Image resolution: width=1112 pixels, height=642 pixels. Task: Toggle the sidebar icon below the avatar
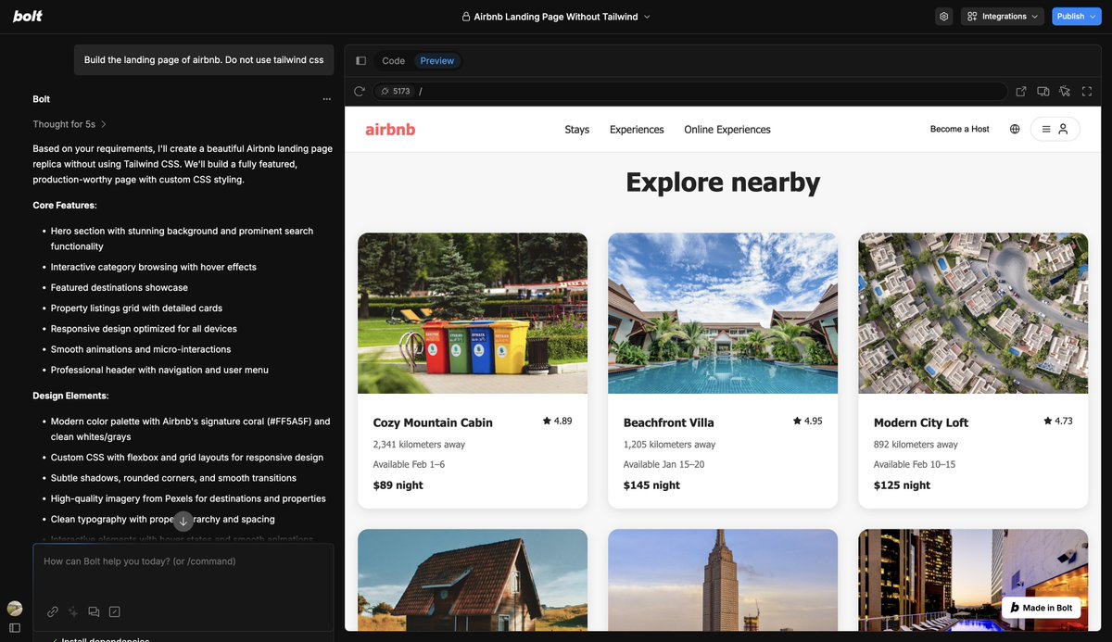coord(15,628)
